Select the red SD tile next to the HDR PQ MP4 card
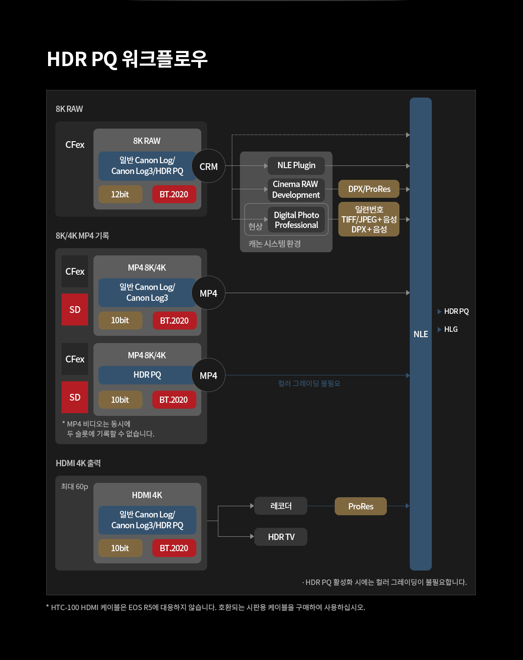The height and width of the screenshot is (660, 523). coord(75,397)
